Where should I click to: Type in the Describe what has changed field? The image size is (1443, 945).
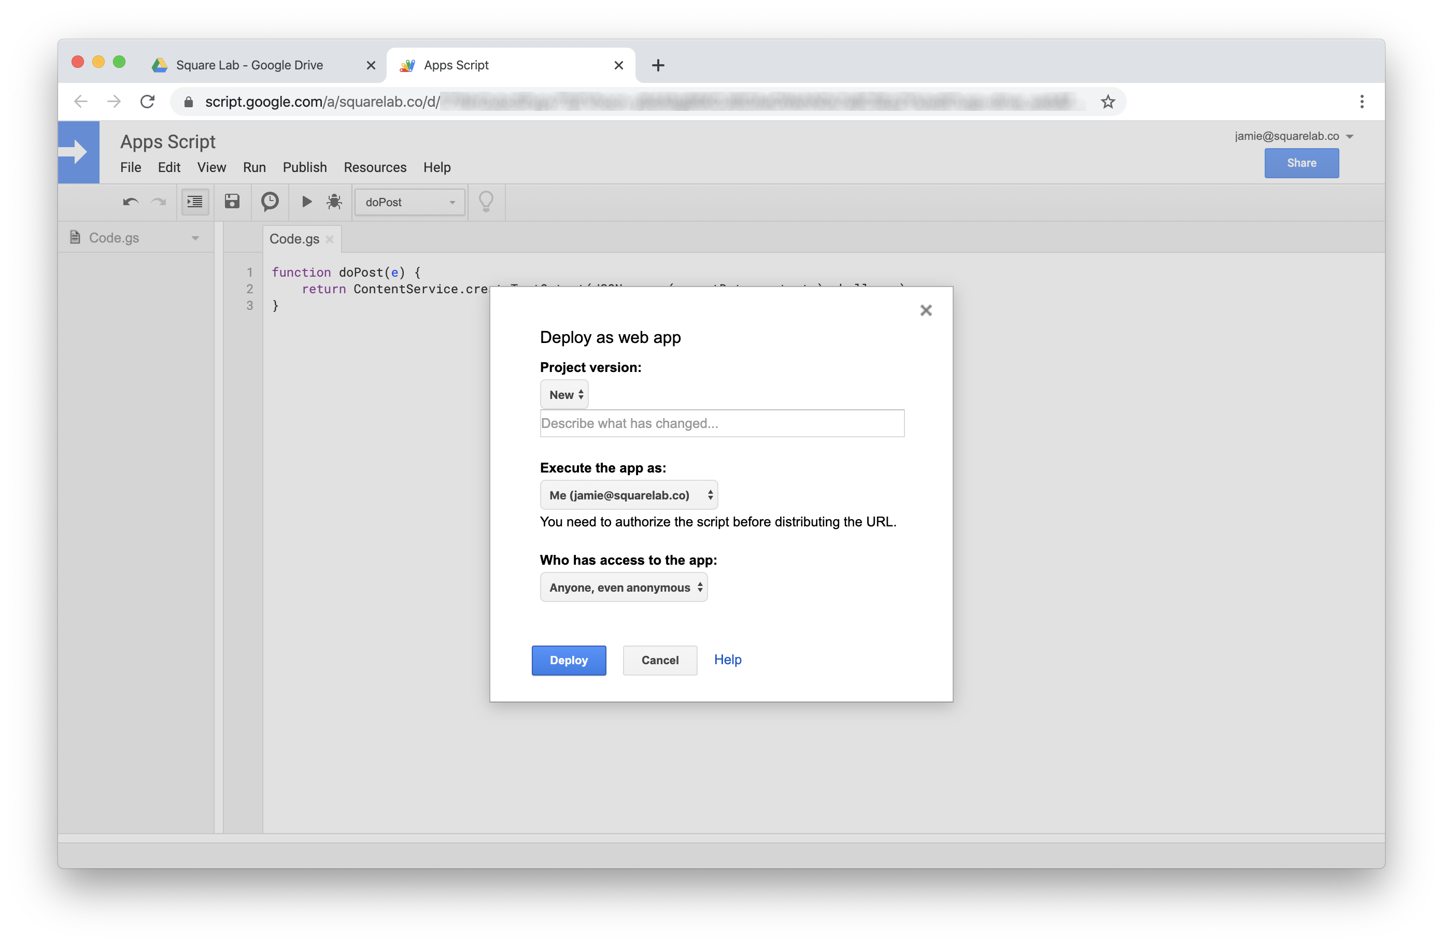pos(721,423)
